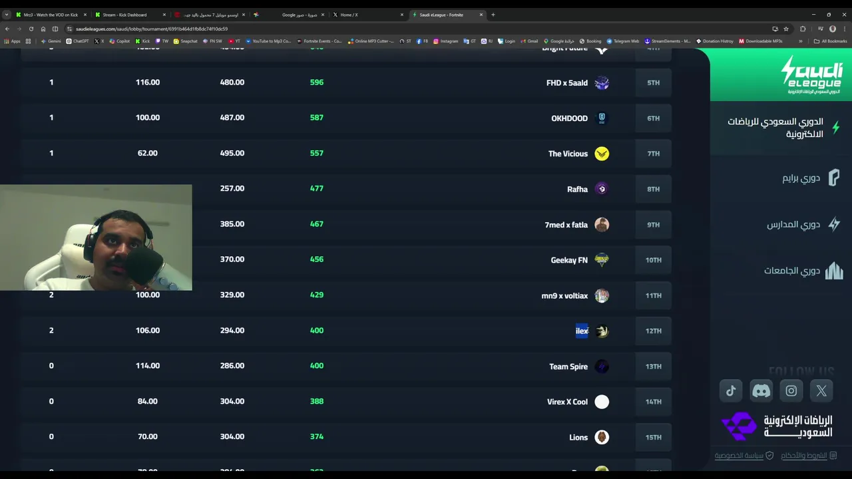Open the tab search dropdown arrow
This screenshot has width=852, height=479.
pyautogui.click(x=7, y=15)
